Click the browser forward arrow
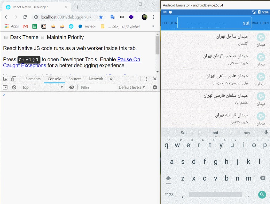Image resolution: width=270 pixels, height=204 pixels. (x=15, y=17)
